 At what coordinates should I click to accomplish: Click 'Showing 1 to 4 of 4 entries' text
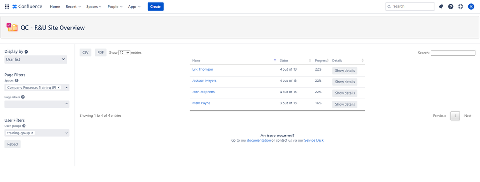(x=100, y=116)
